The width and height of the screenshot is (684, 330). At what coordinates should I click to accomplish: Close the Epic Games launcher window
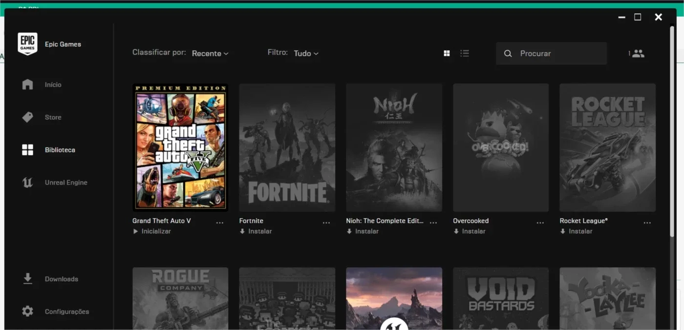[658, 17]
